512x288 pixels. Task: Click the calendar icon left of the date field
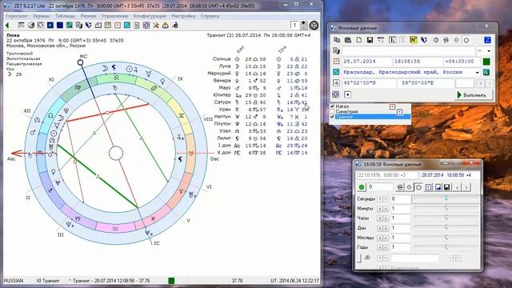[336, 62]
